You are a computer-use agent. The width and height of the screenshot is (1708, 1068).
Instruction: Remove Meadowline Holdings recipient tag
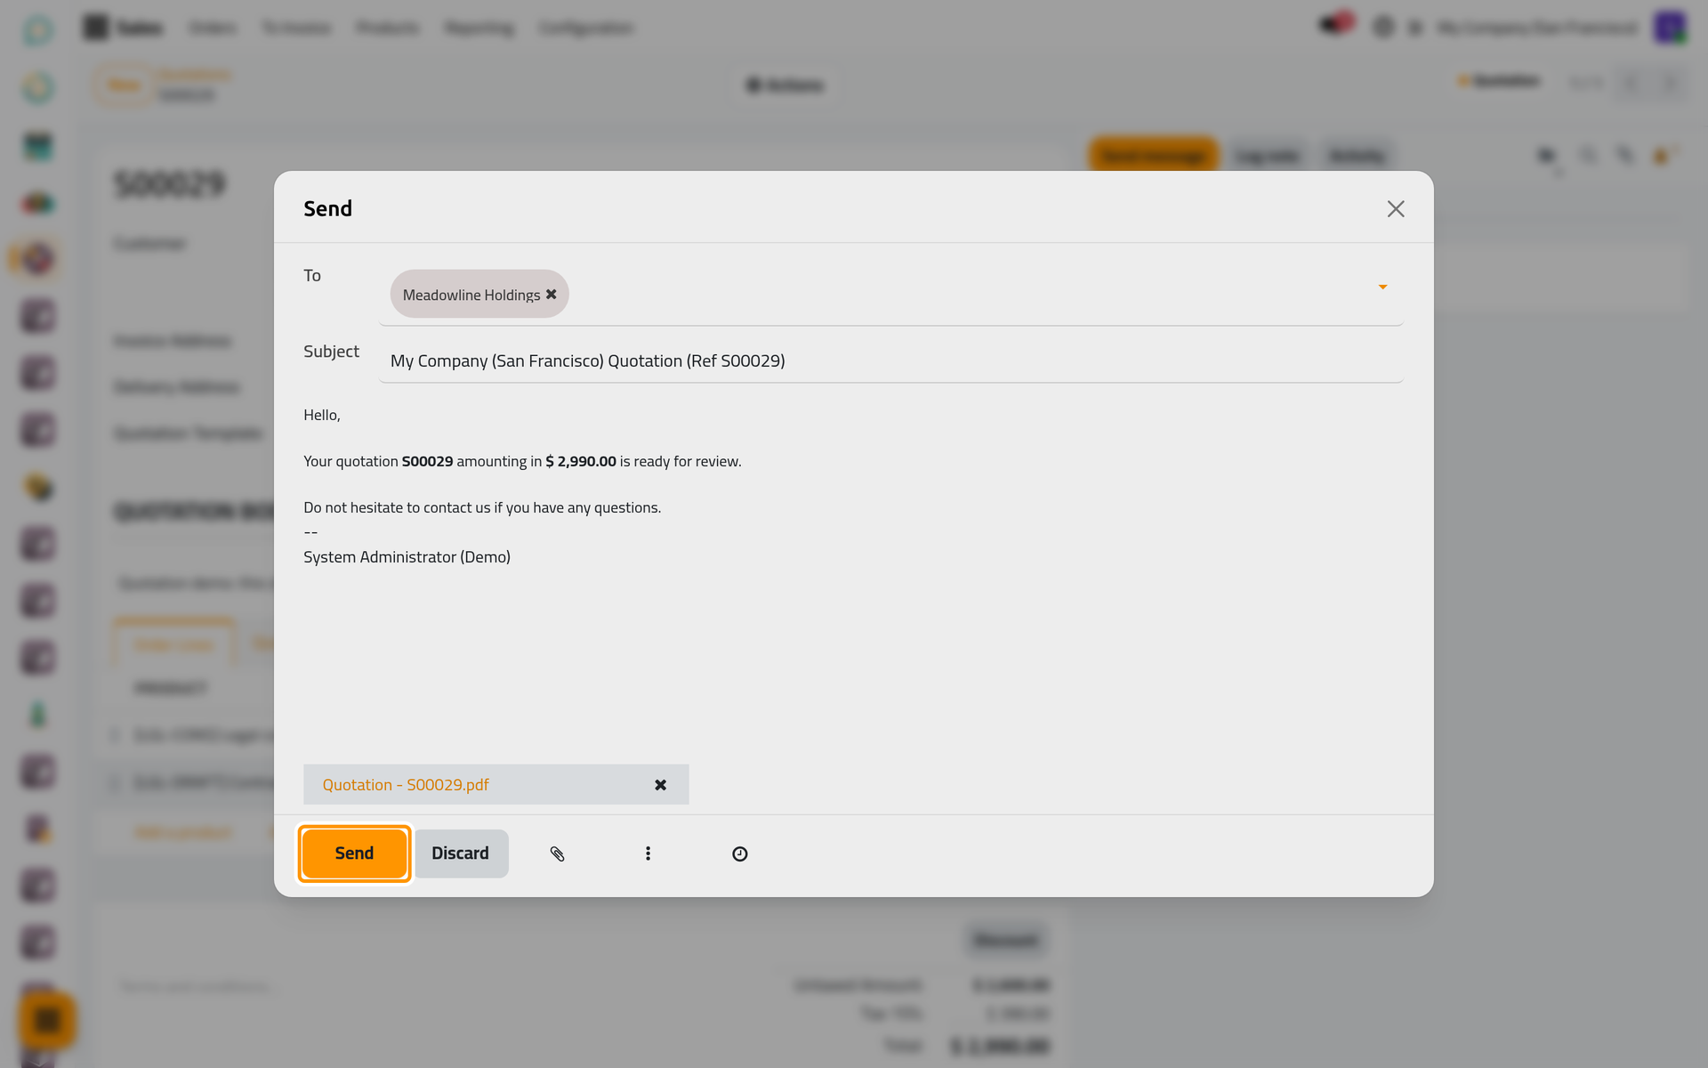point(552,295)
